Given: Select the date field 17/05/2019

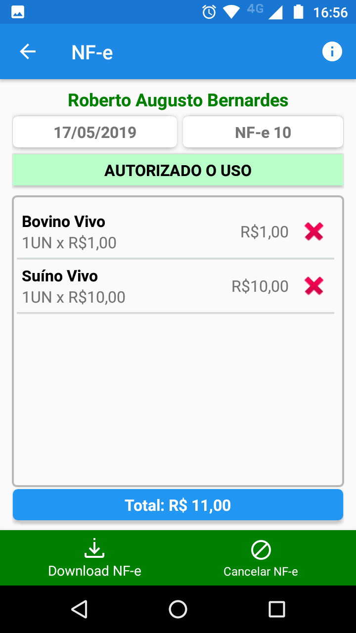Looking at the screenshot, I should click(x=95, y=132).
